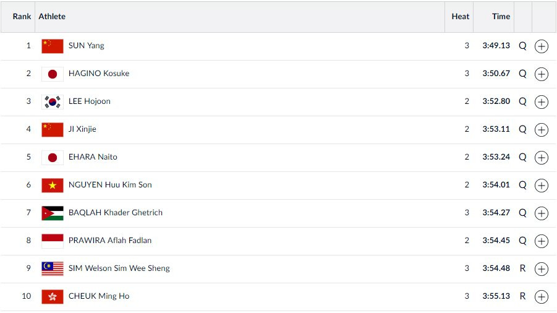
Task: Click the China flag beside SUN Yang
Action: pyautogui.click(x=53, y=46)
